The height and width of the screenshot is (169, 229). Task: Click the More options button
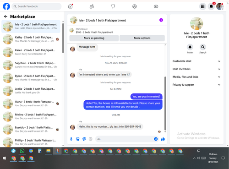142,38
